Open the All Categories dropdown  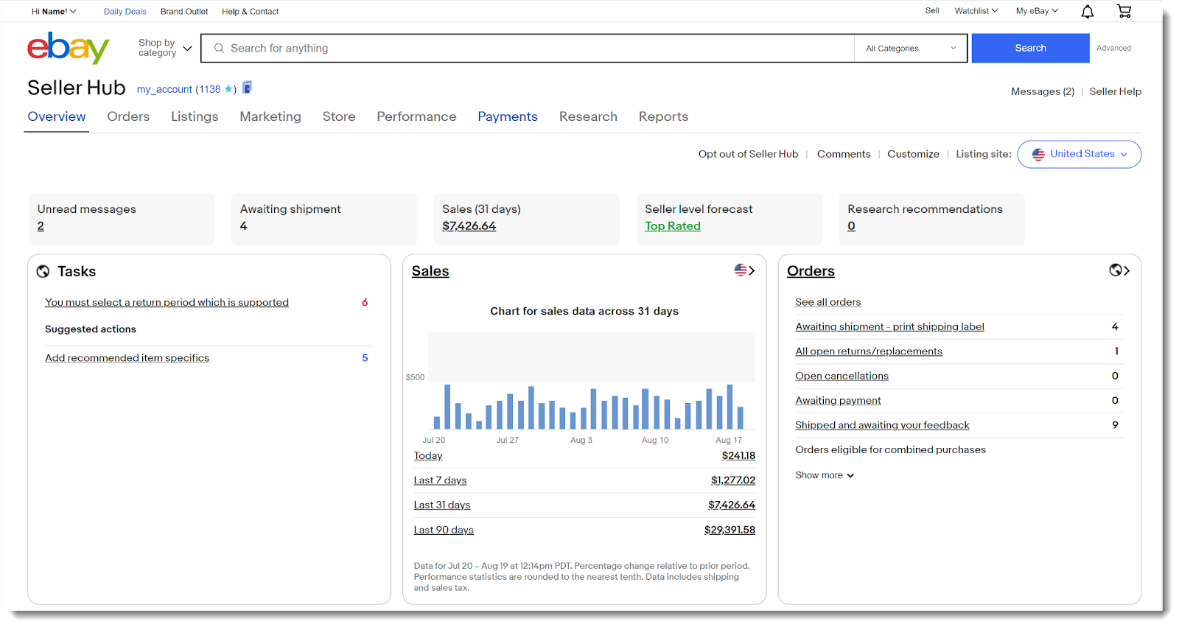pyautogui.click(x=911, y=49)
